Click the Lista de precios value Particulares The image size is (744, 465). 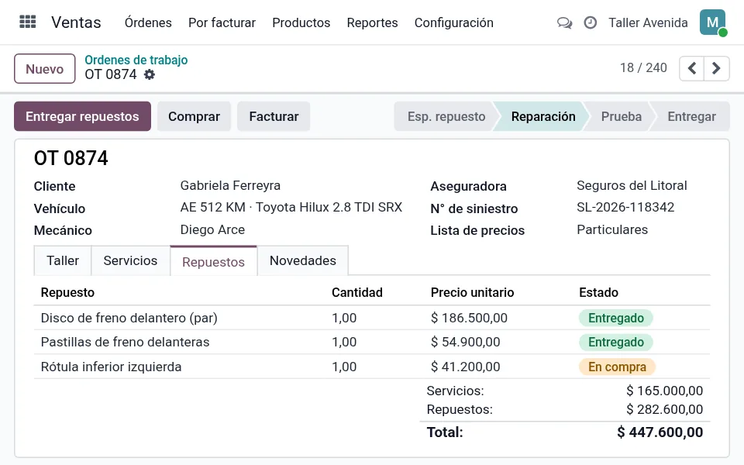click(x=612, y=229)
